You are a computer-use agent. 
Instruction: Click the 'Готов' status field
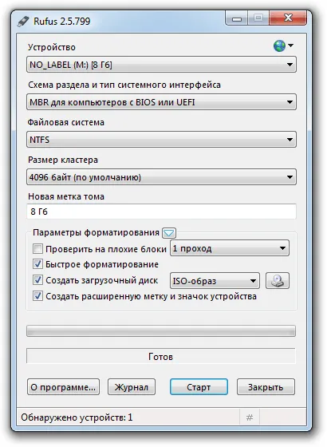click(x=161, y=356)
